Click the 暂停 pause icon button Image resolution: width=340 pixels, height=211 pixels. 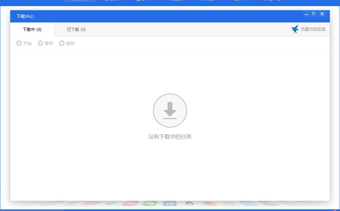point(40,43)
